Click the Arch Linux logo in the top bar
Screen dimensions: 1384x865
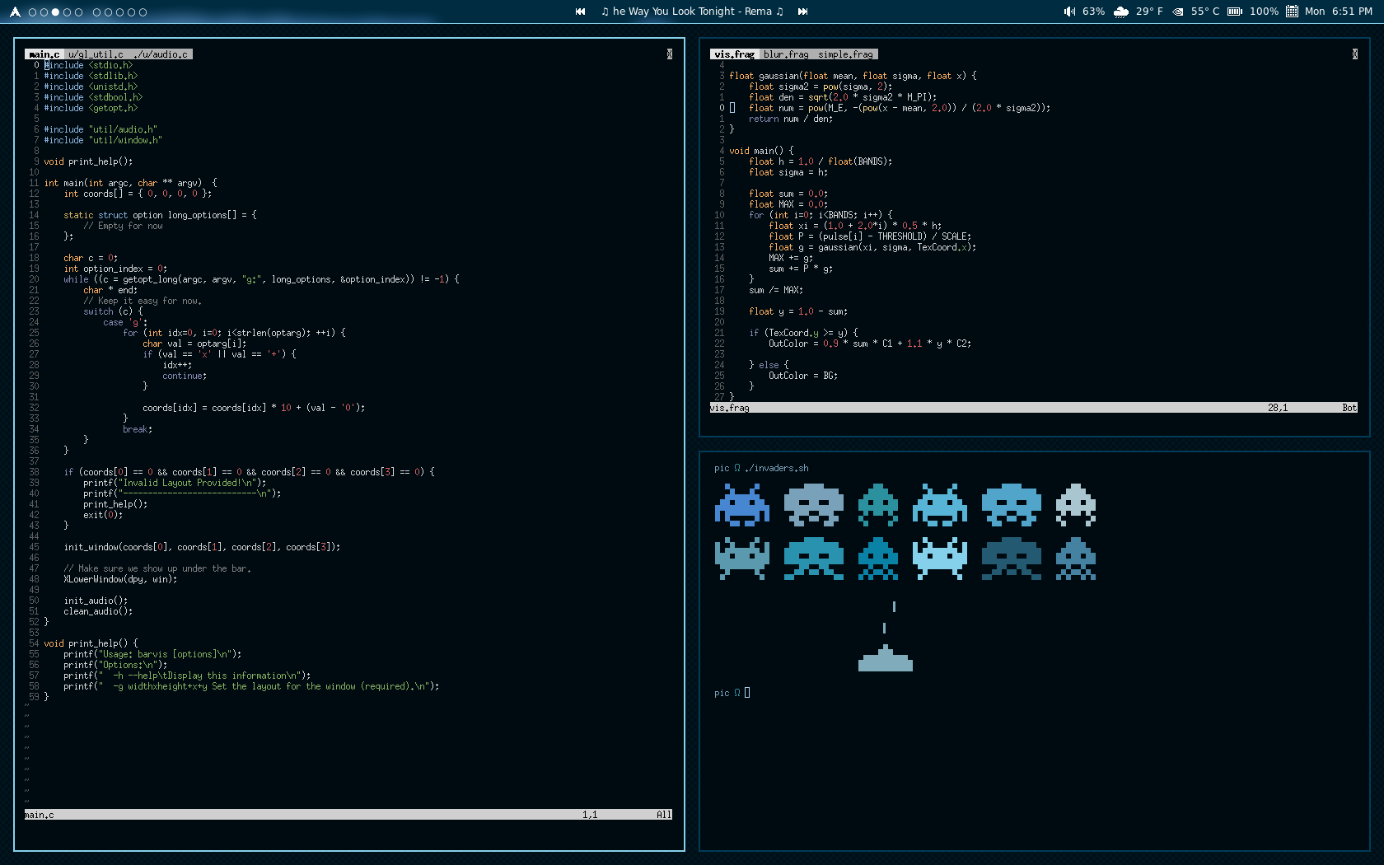[15, 12]
